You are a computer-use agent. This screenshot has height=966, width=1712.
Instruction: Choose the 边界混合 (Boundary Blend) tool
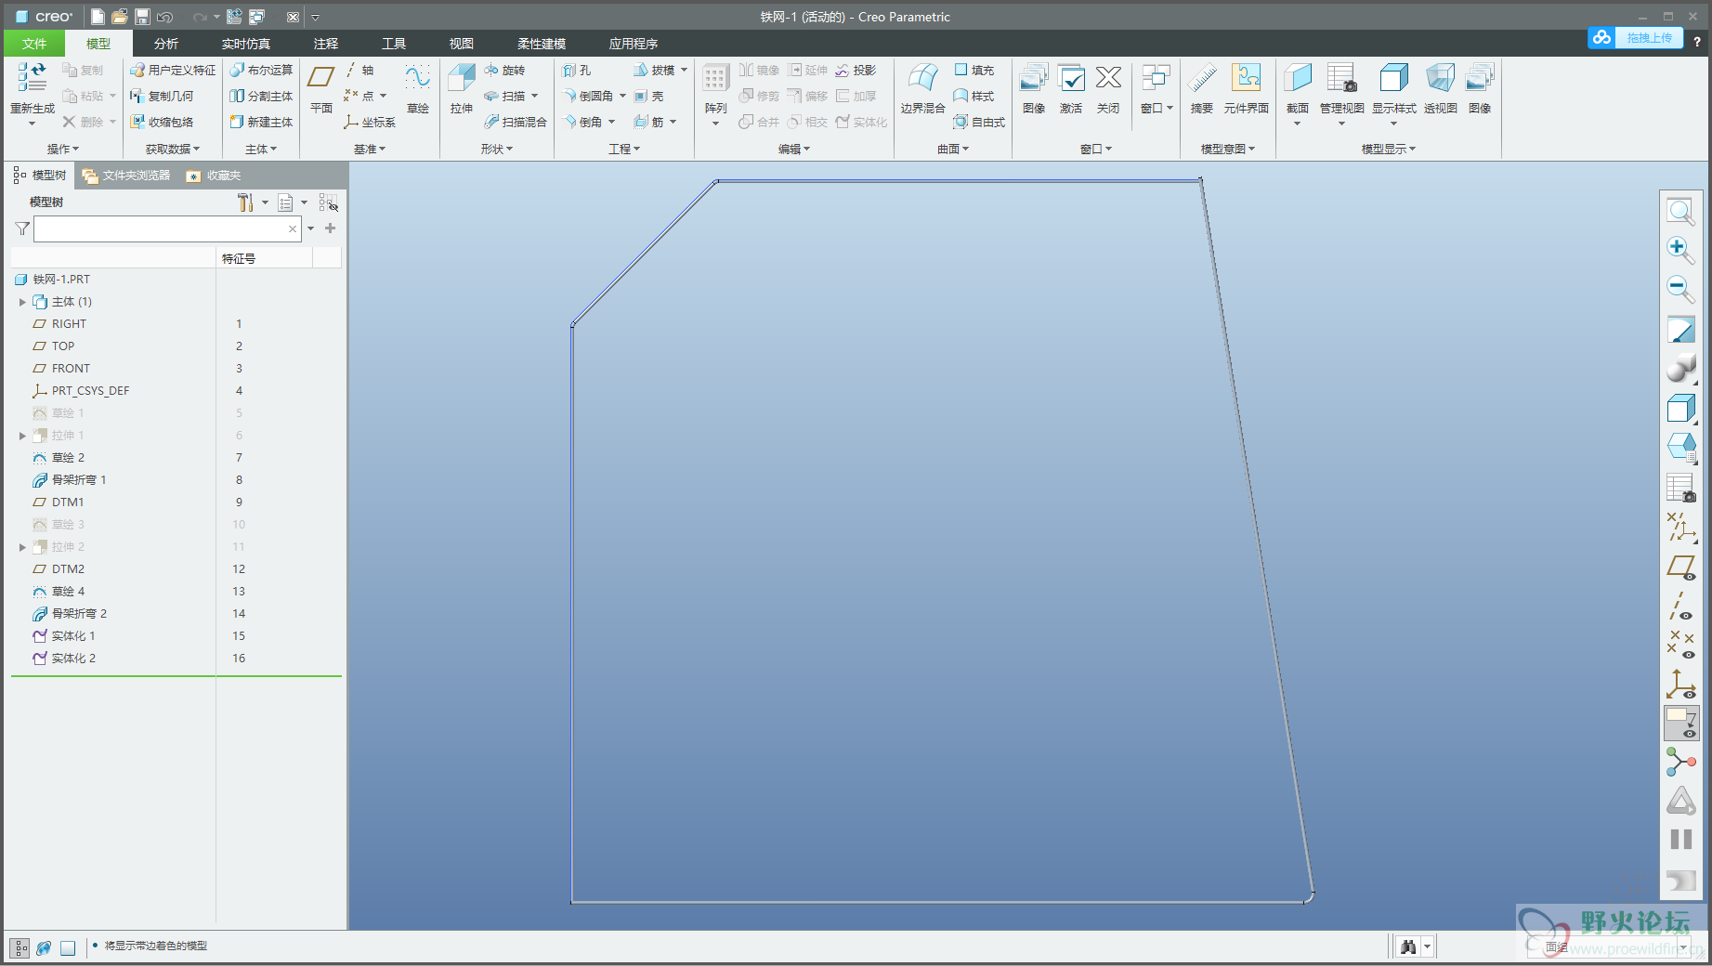[922, 88]
